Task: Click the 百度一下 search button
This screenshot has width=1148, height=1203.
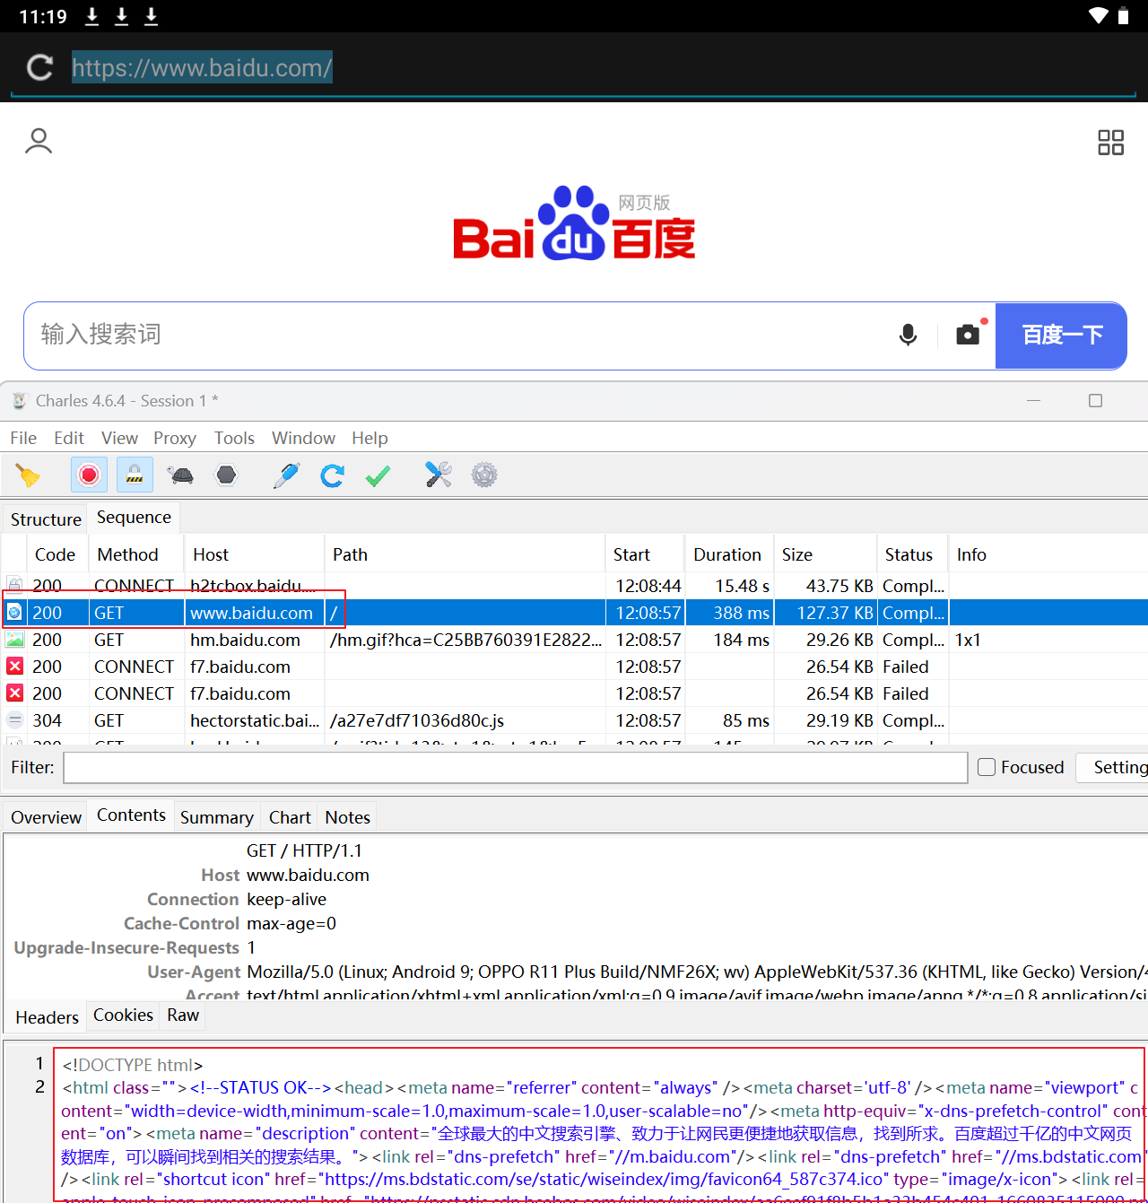Action: (x=1062, y=336)
